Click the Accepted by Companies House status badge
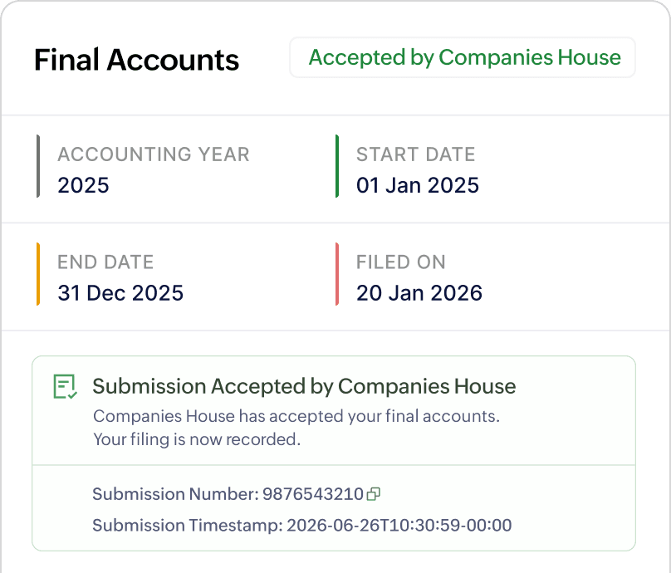Viewport: 671px width, 573px height. (x=463, y=57)
